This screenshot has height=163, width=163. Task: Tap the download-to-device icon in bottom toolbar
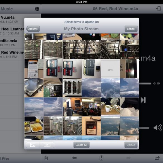tap(101, 158)
